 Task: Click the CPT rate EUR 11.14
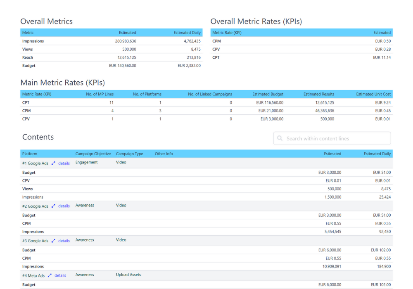coord(382,57)
